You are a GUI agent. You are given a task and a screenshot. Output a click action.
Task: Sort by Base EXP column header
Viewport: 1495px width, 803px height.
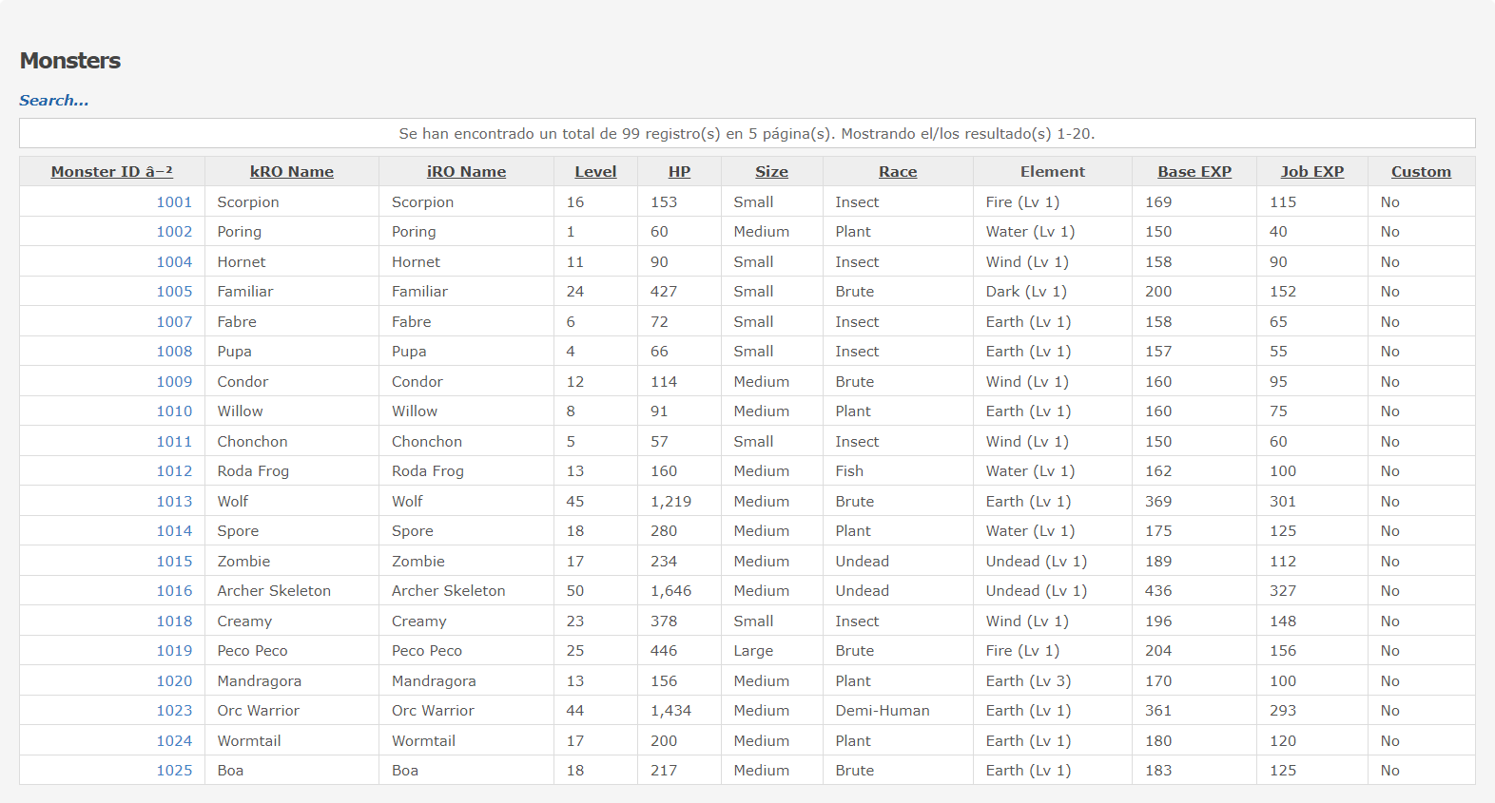[1194, 172]
